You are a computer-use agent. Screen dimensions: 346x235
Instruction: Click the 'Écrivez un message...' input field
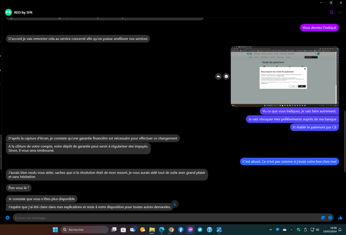coord(161,218)
